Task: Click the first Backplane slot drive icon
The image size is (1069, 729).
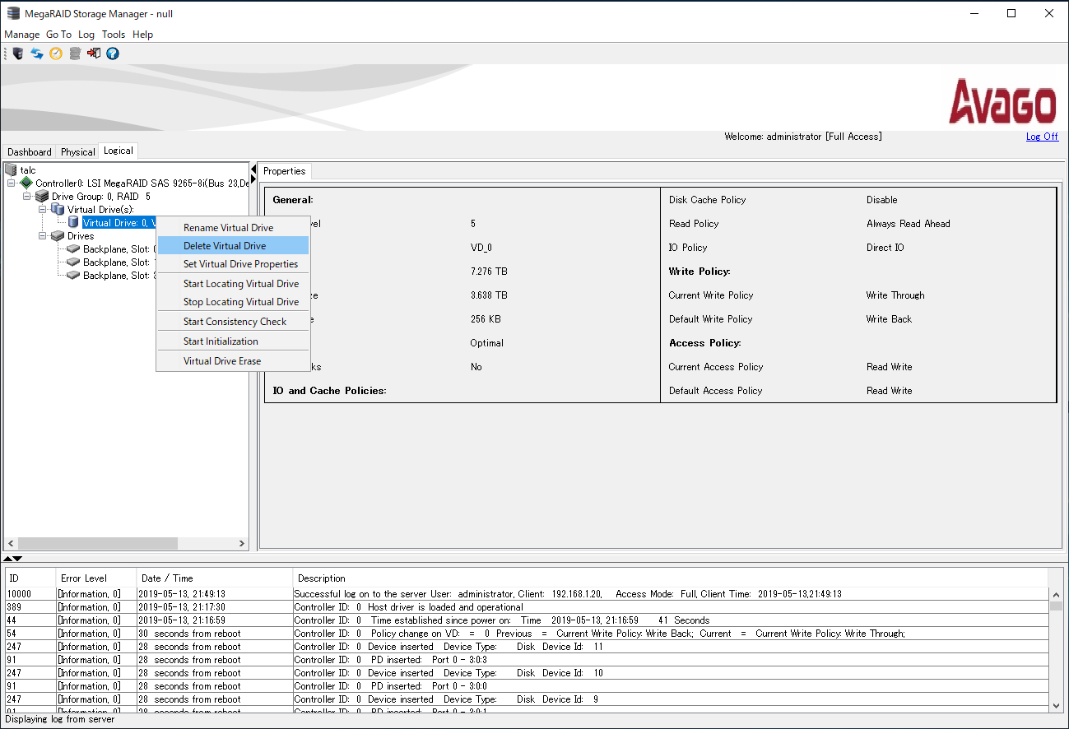Action: tap(73, 249)
